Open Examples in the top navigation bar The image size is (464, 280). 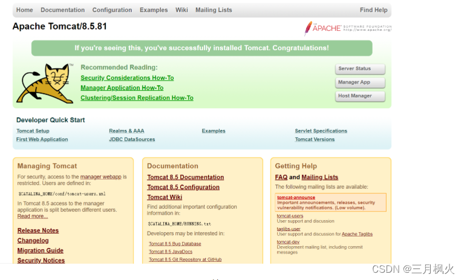(x=154, y=10)
